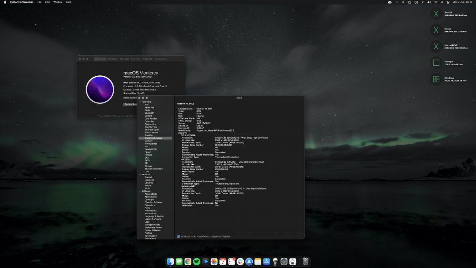Open the Window menu
Viewport: 476px width, 268px height.
(x=58, y=2)
